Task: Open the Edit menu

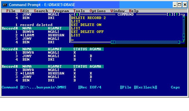Action: 25,11
